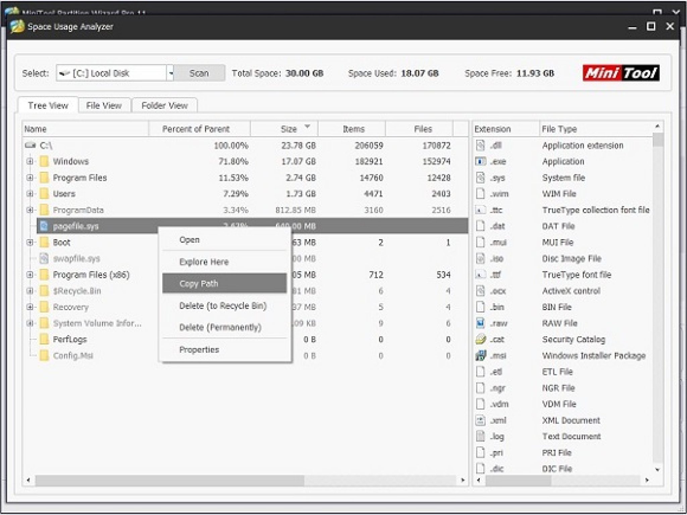This screenshot has width=687, height=515.
Task: Click the Windows folder icon in tree
Action: (x=44, y=162)
